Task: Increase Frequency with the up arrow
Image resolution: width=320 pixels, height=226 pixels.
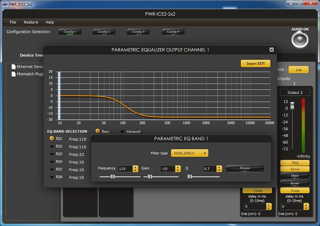Action: tap(135, 167)
